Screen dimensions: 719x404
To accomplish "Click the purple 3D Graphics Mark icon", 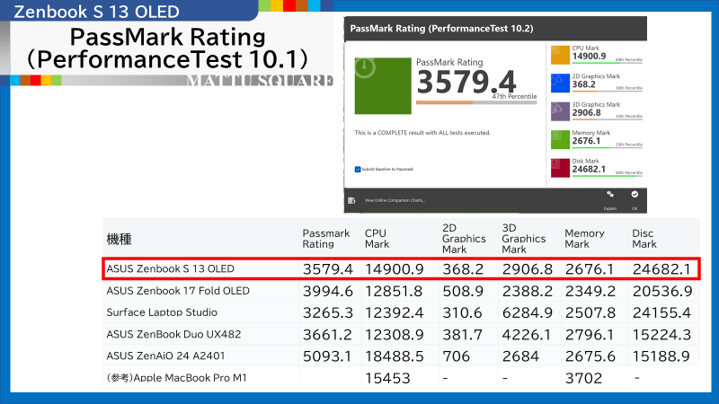I will [x=560, y=111].
